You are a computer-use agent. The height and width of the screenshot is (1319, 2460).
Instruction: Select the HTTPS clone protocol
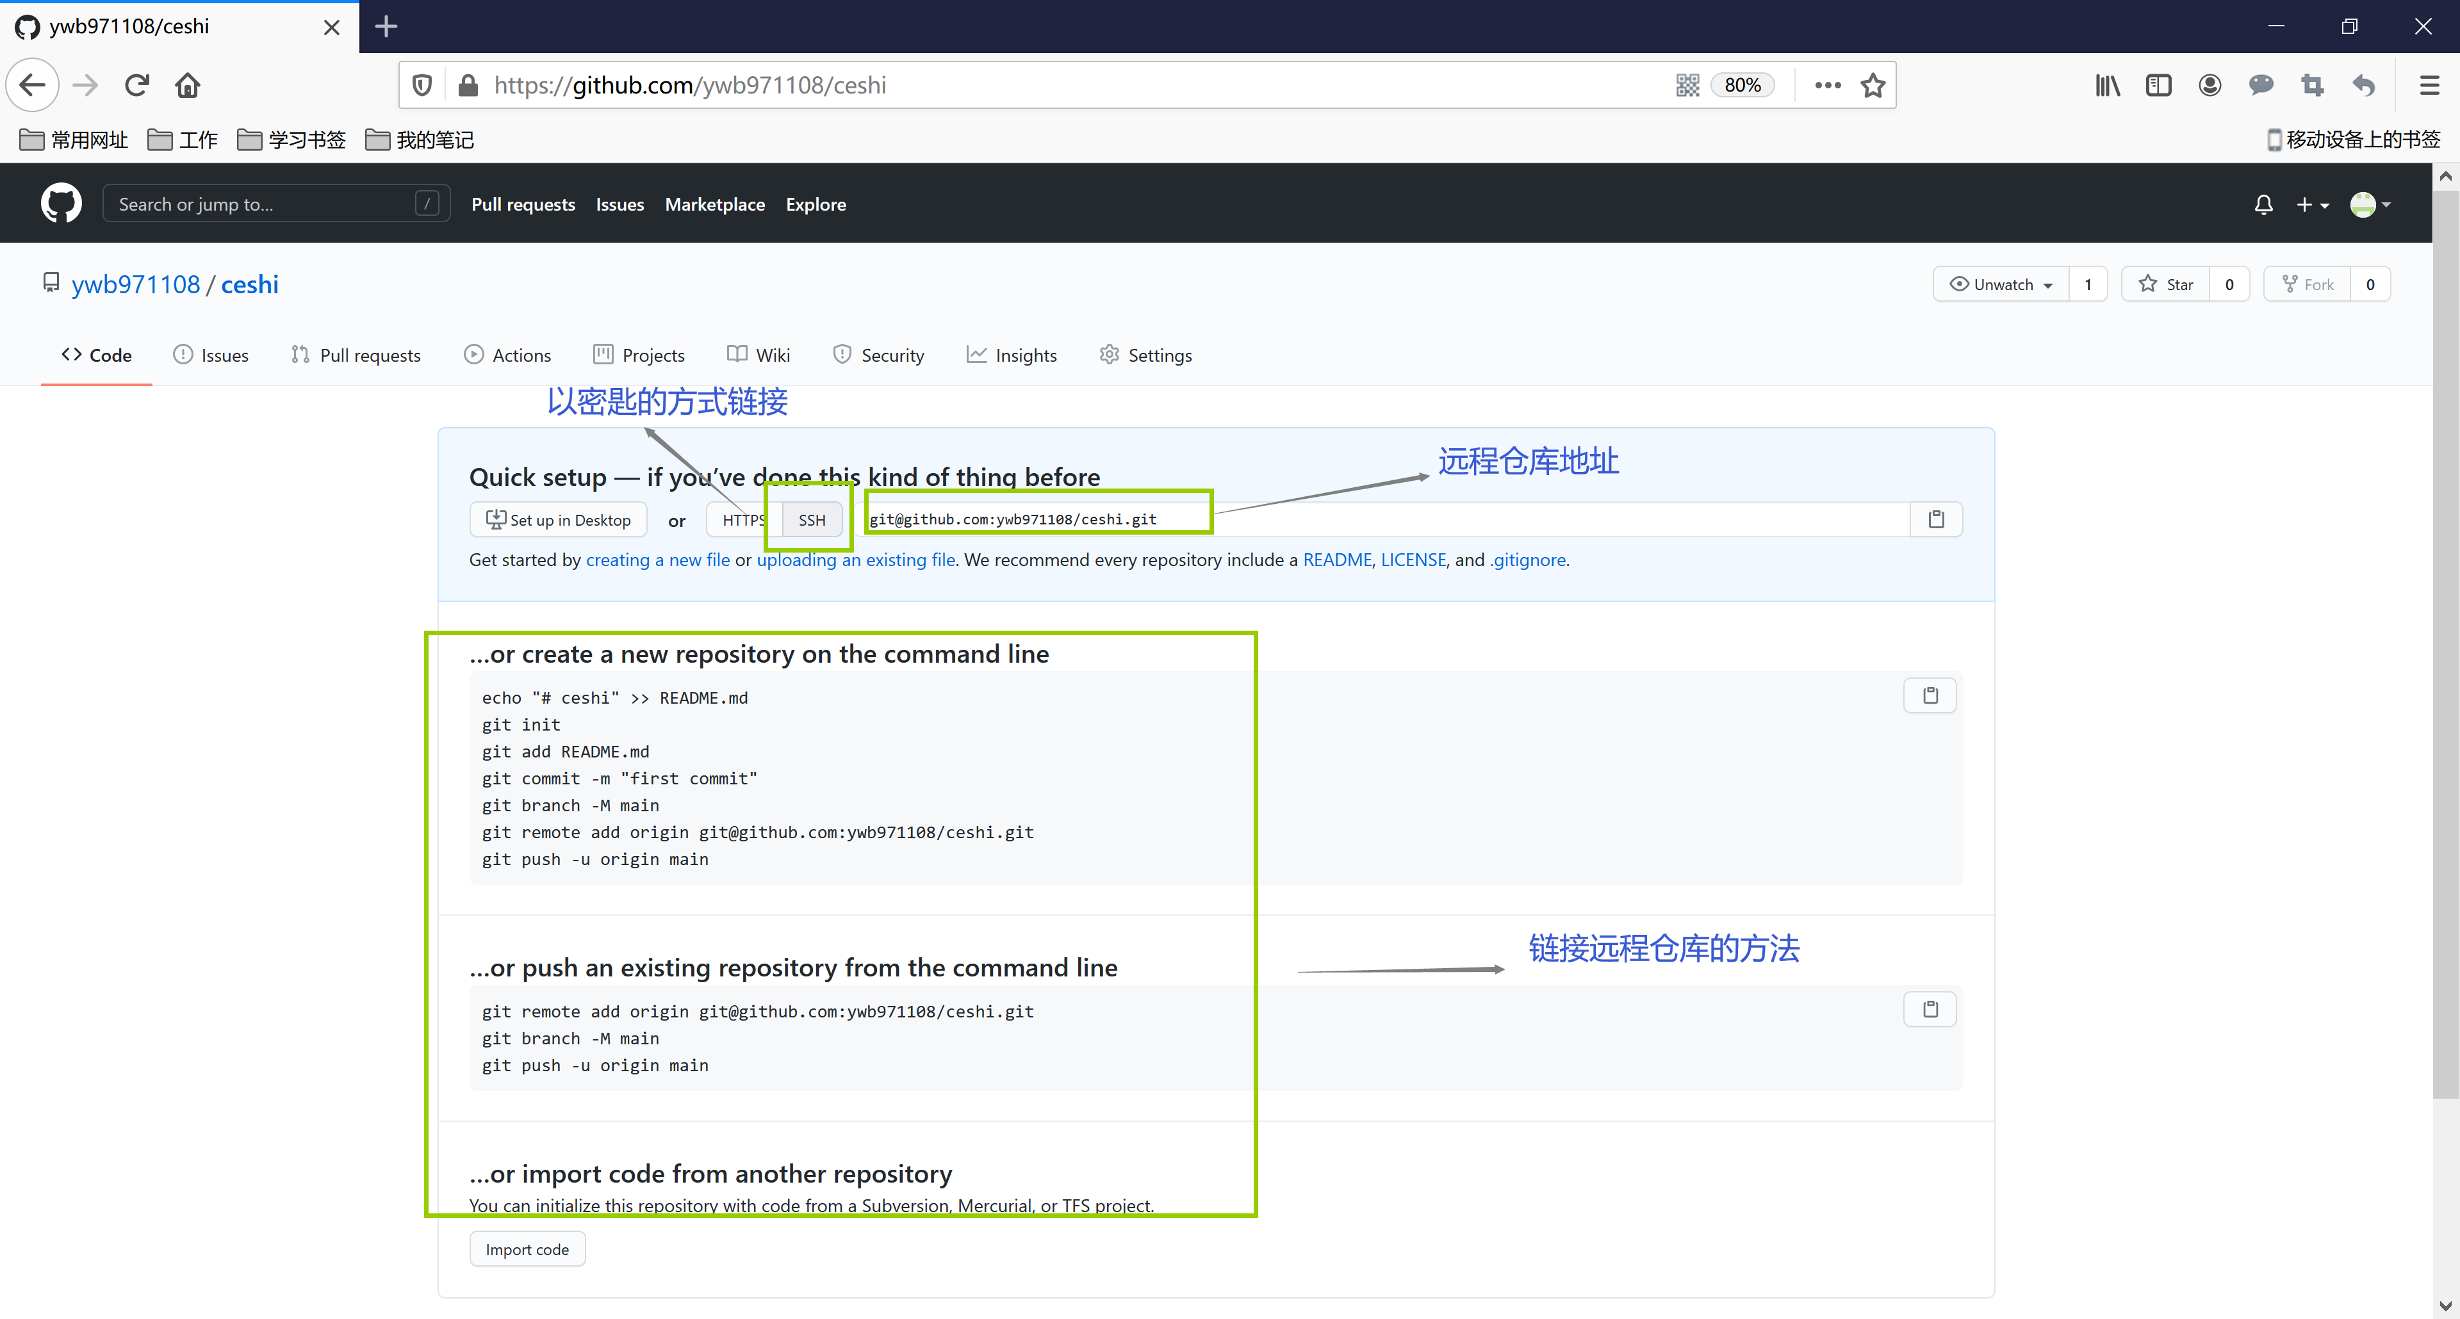coord(743,519)
